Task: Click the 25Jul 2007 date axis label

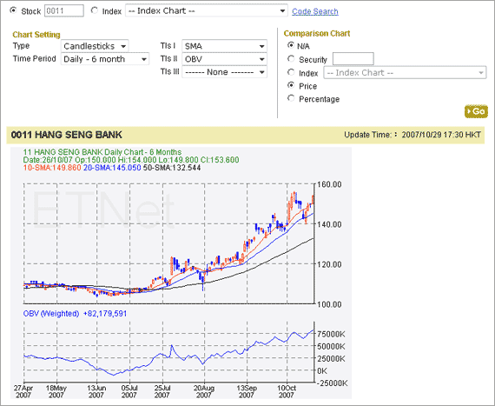Action: point(162,391)
